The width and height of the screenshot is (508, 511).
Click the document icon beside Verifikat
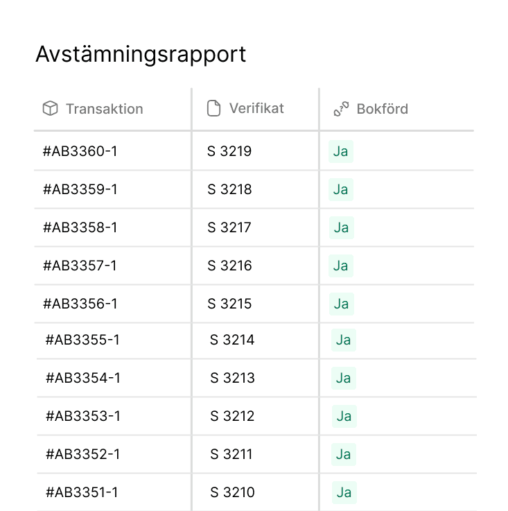[214, 108]
